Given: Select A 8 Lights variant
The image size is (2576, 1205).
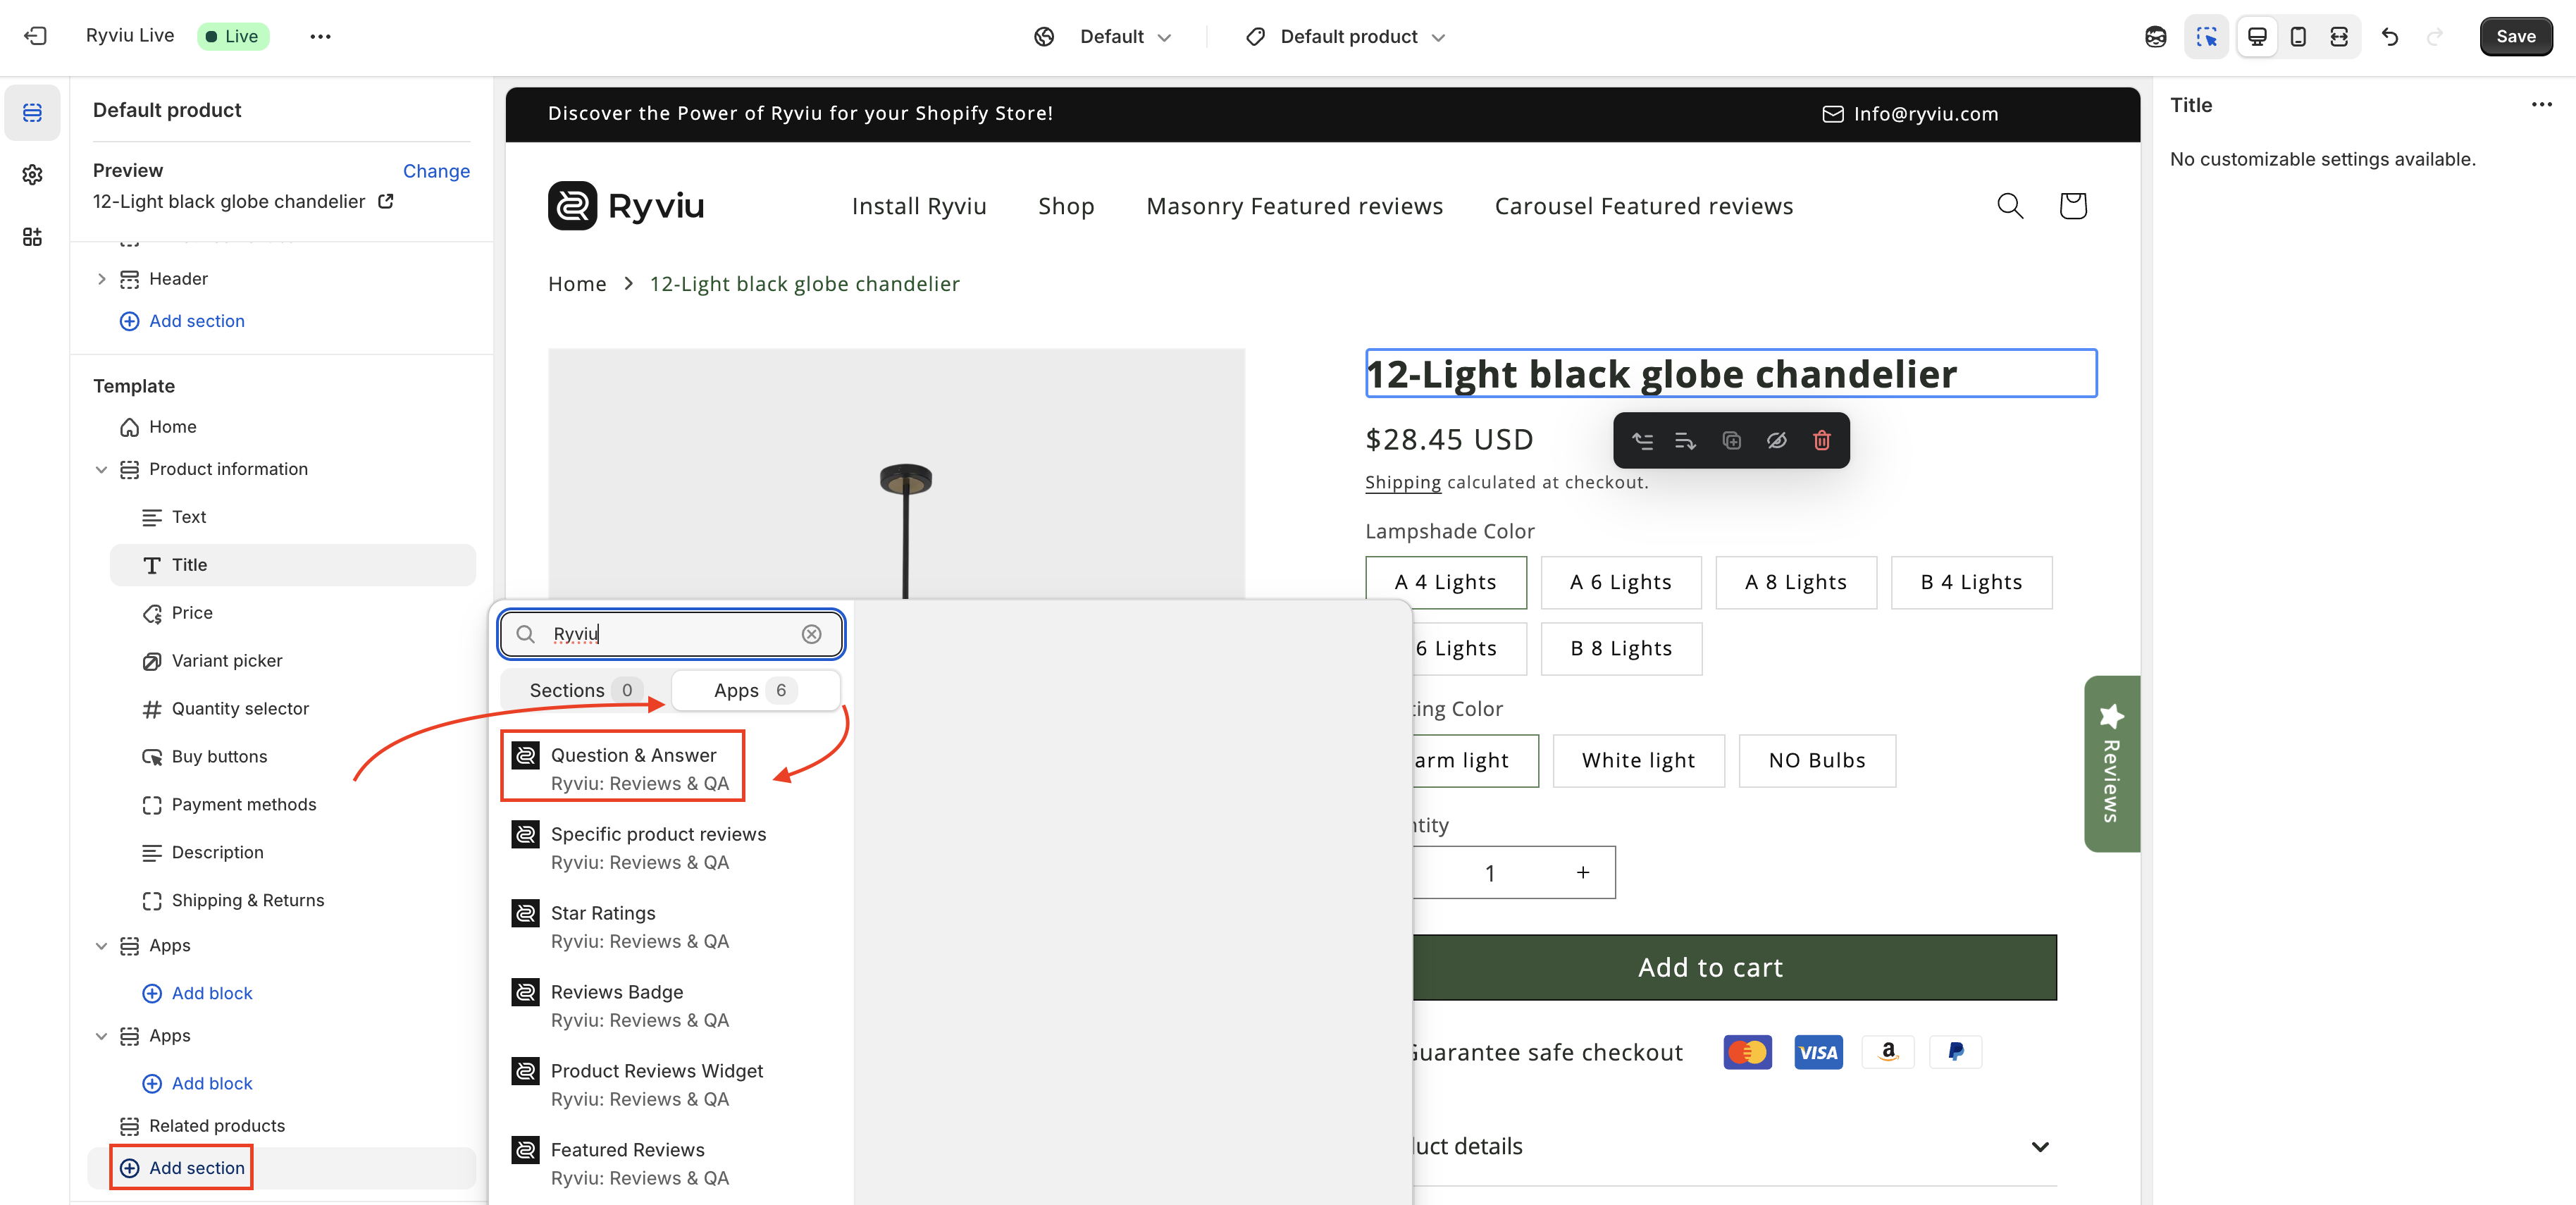Looking at the screenshot, I should [x=1795, y=582].
